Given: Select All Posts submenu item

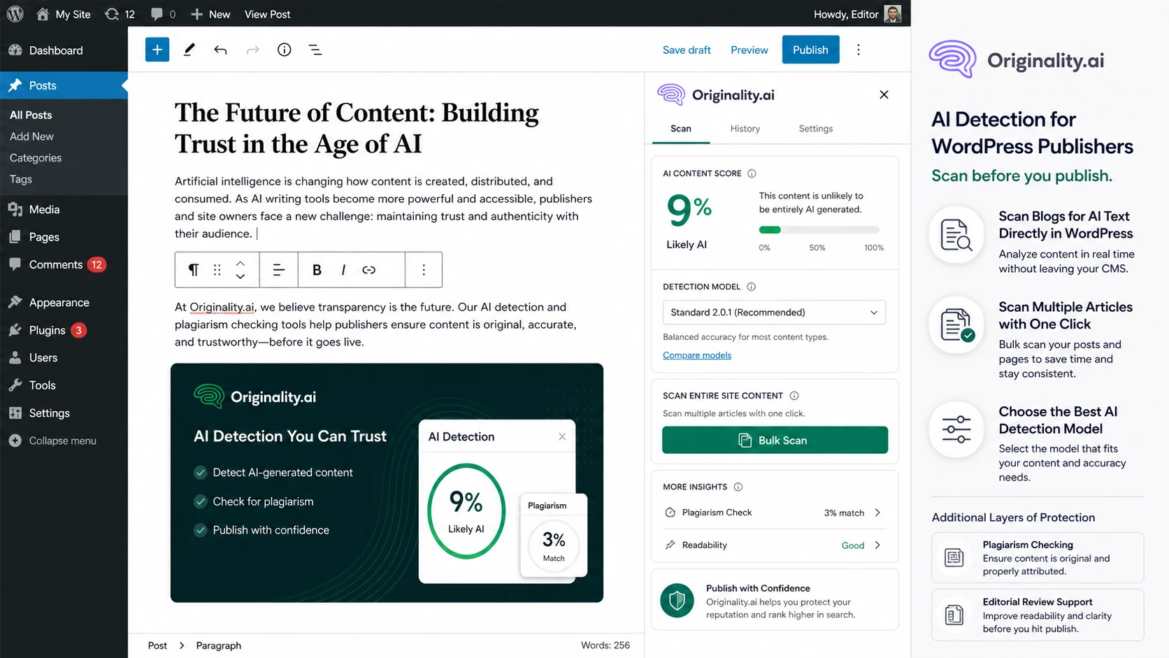Looking at the screenshot, I should pyautogui.click(x=31, y=115).
